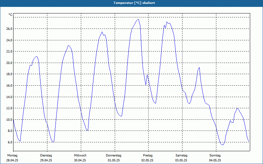Click the date 29.04.25

(46, 160)
